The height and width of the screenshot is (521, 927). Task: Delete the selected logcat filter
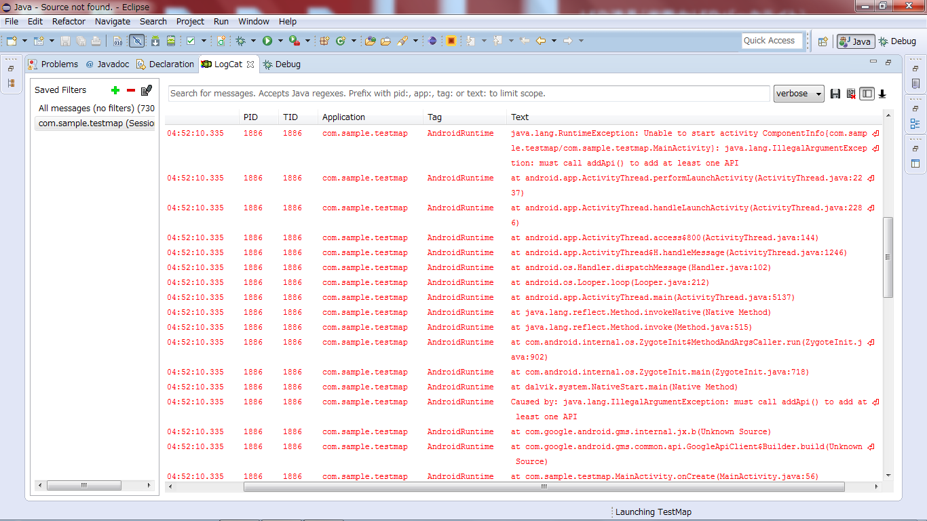pos(131,90)
